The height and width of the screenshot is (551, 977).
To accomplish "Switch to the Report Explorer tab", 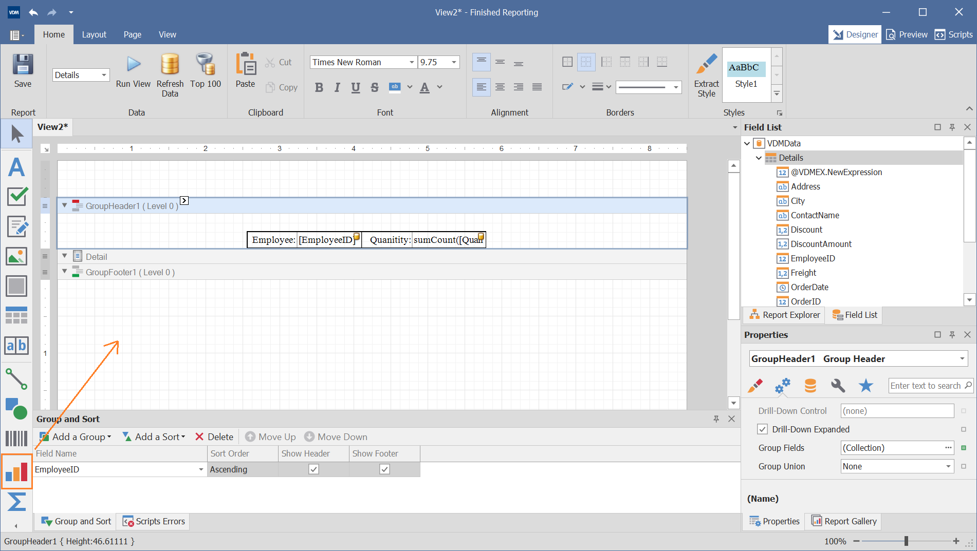I will (784, 315).
